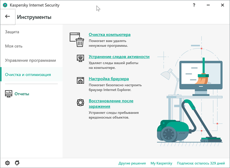Click the Kaspersky shield logo icon
Image resolution: width=230 pixels, height=168 pixels.
coord(5,5)
